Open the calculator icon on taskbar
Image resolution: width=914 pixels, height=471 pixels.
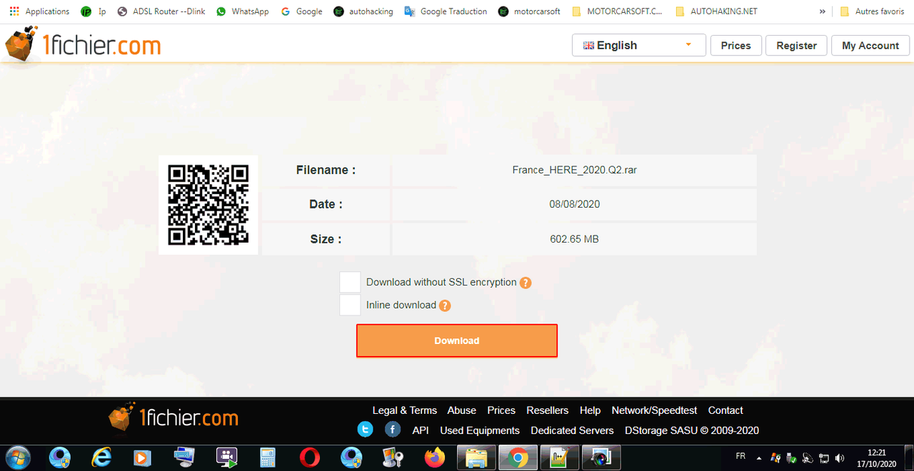268,457
